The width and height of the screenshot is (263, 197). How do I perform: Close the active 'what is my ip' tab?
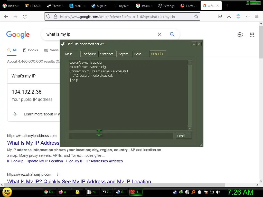point(217,6)
